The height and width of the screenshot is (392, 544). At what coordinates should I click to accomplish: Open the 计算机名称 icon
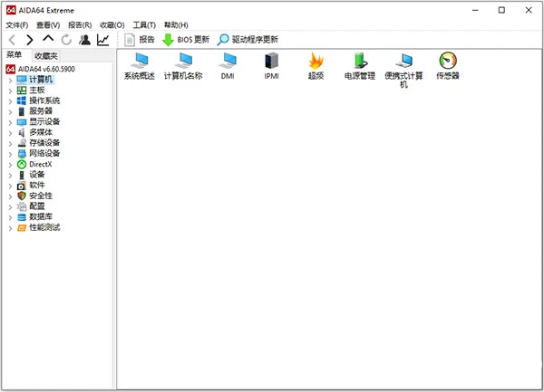click(x=183, y=66)
